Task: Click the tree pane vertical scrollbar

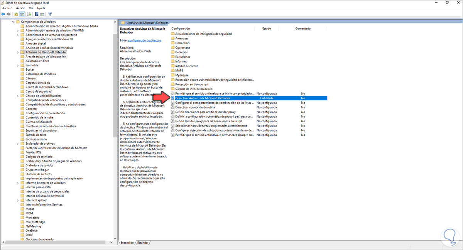Action: pos(115,85)
